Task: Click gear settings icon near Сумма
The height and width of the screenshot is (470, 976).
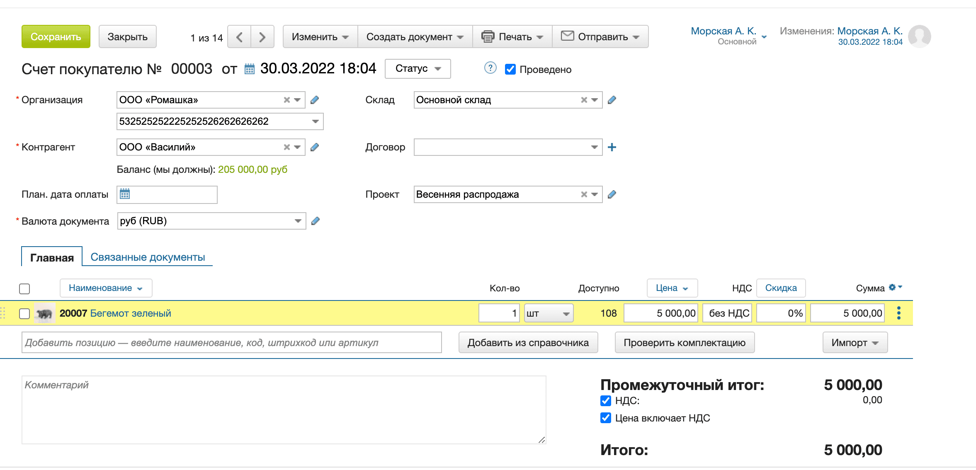Action: coord(893,287)
